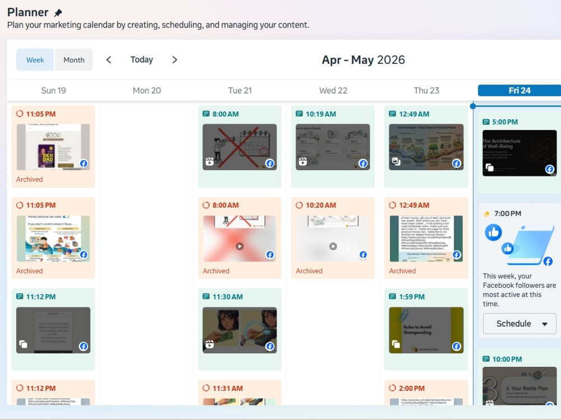Click the Today button
The image size is (561, 420).
pyautogui.click(x=142, y=60)
